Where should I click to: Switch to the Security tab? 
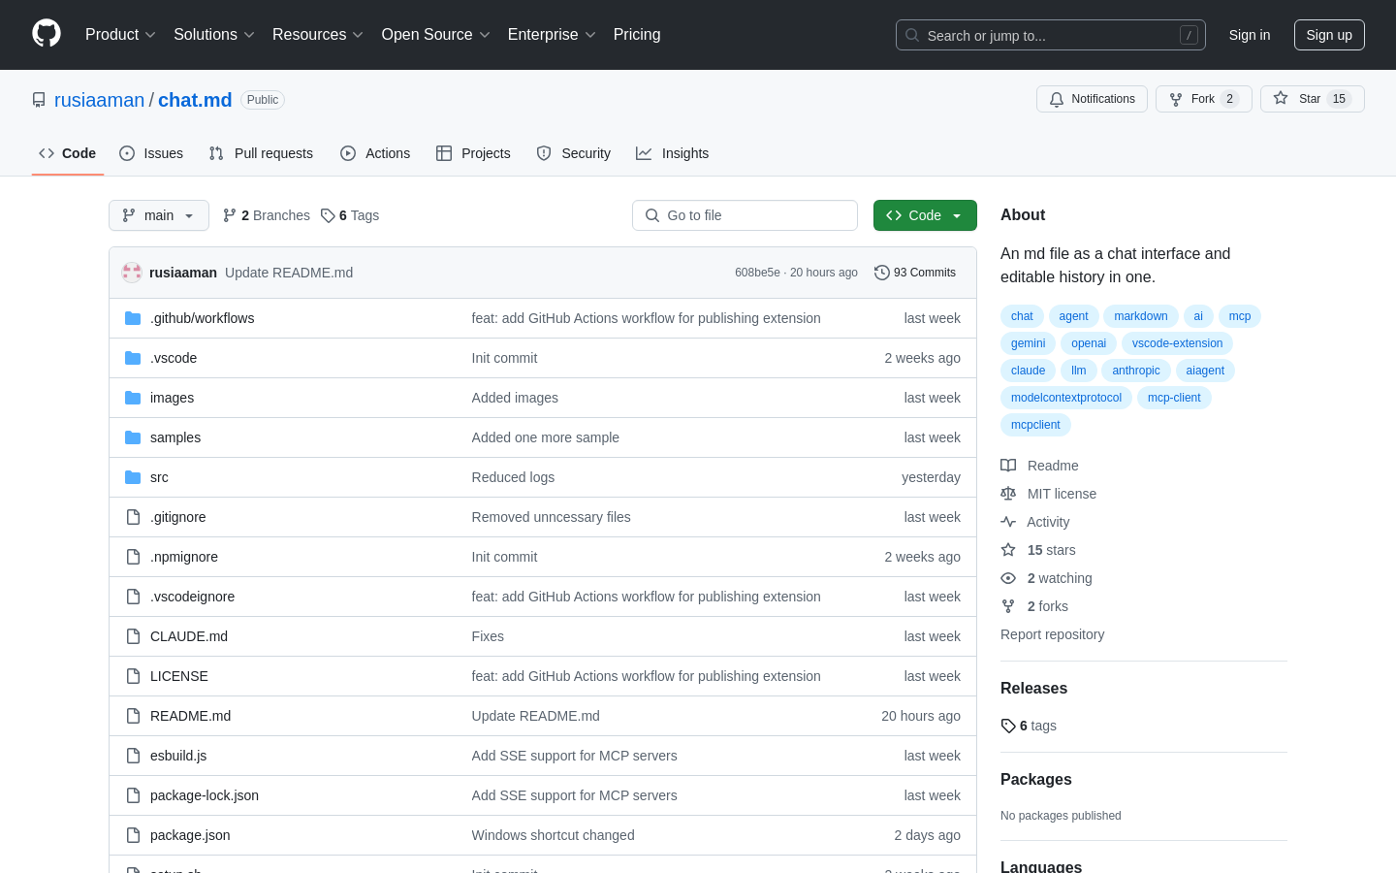[x=574, y=153]
